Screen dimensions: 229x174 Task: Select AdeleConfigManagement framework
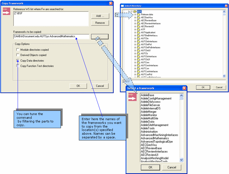pyautogui.click(x=156, y=98)
